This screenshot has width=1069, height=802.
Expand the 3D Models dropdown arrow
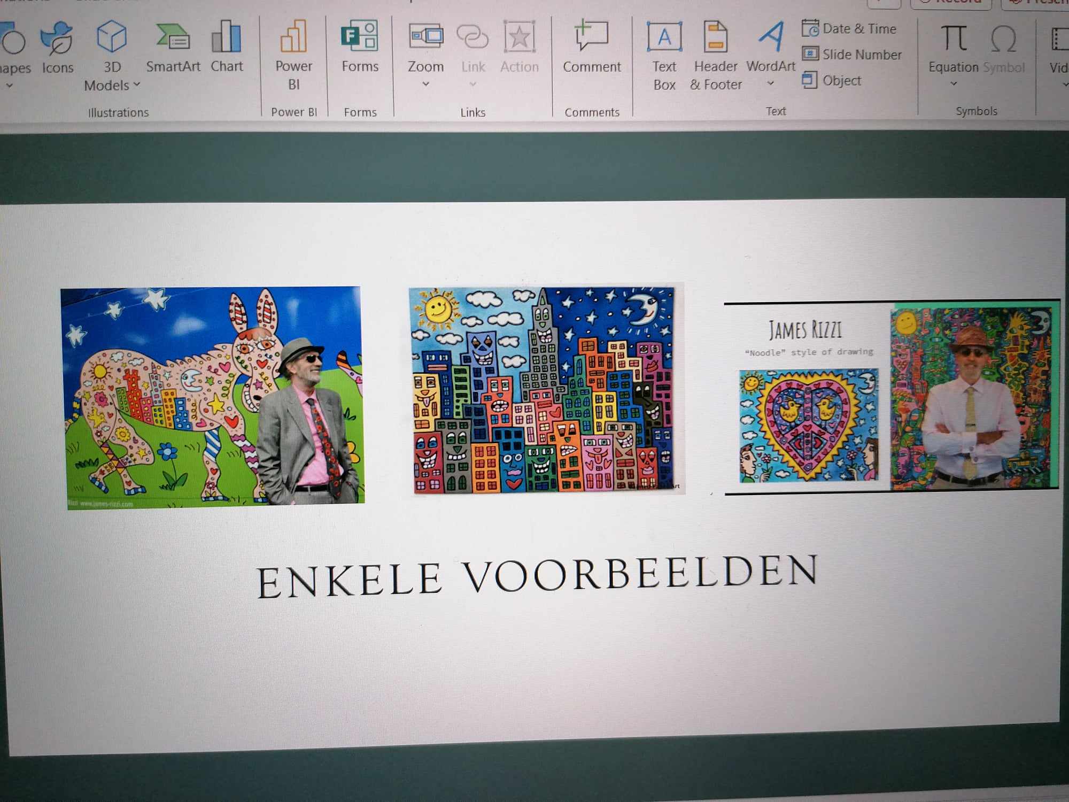click(137, 84)
